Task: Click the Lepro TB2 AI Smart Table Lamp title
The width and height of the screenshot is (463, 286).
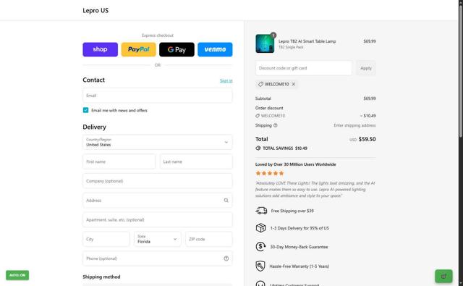Action: pyautogui.click(x=307, y=41)
